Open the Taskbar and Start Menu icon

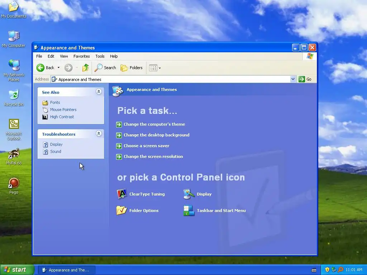(189, 211)
